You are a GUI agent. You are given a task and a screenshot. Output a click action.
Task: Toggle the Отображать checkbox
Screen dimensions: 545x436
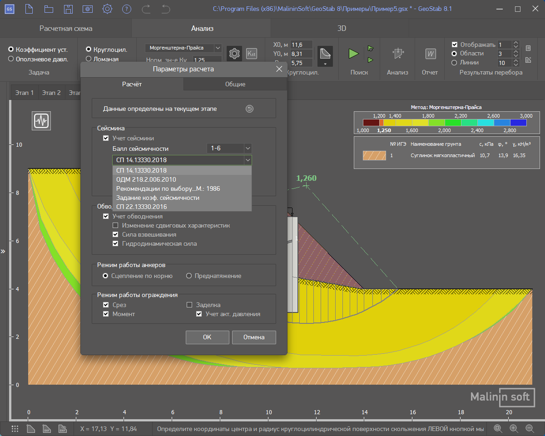454,45
